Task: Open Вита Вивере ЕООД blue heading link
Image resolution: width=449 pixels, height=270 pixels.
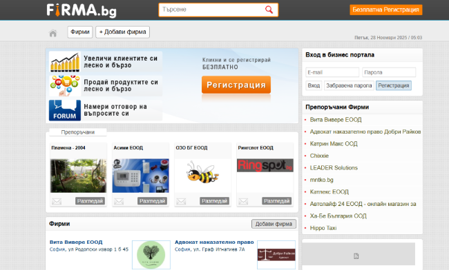Action: click(76, 242)
